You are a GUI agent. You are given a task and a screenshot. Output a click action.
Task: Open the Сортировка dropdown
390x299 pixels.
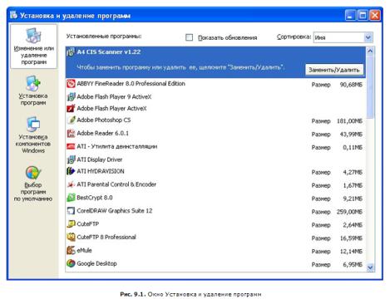click(343, 37)
